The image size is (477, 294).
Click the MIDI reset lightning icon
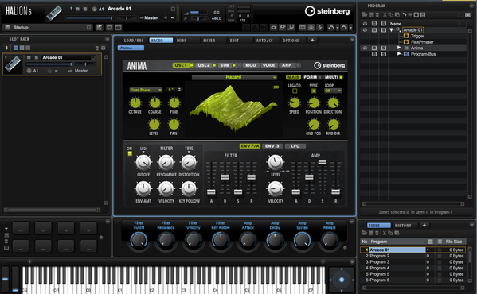pos(319,28)
